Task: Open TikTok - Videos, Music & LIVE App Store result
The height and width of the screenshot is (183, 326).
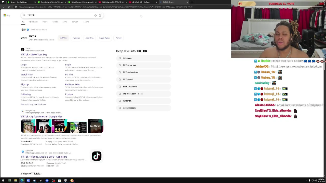Action: coord(44,157)
